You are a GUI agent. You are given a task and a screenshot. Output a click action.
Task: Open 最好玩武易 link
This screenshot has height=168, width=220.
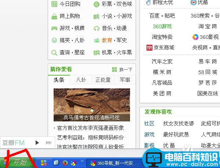[176, 135]
